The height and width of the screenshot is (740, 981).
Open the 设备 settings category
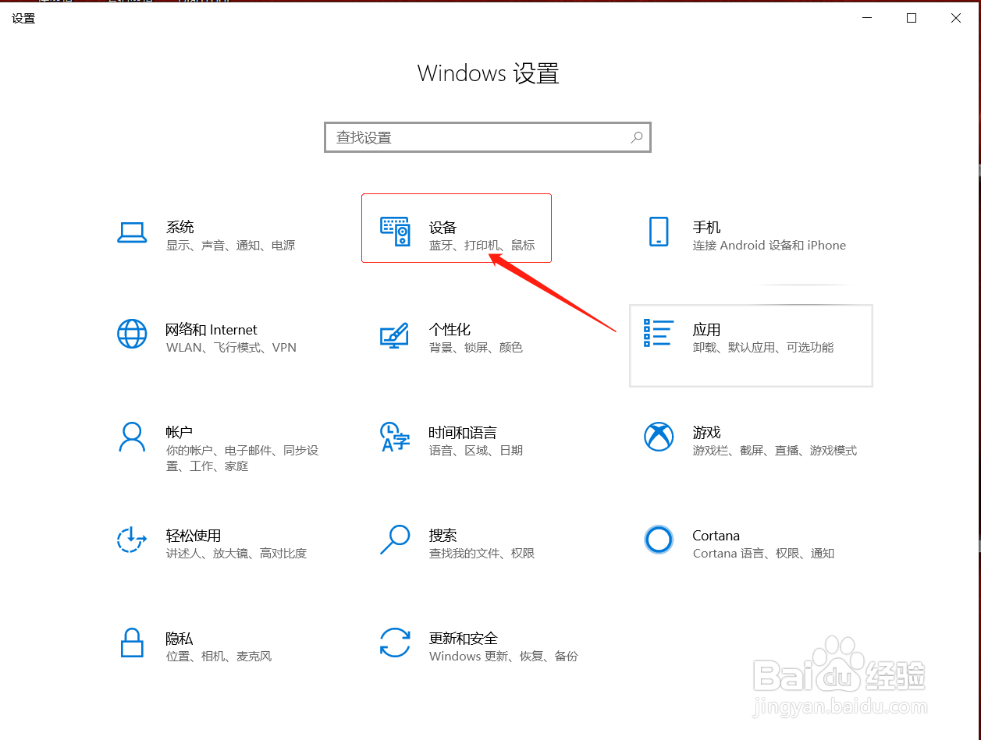456,228
